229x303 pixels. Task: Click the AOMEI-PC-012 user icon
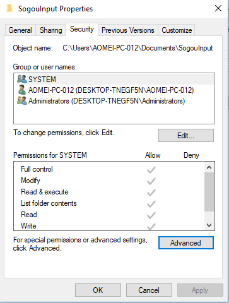pyautogui.click(x=22, y=90)
